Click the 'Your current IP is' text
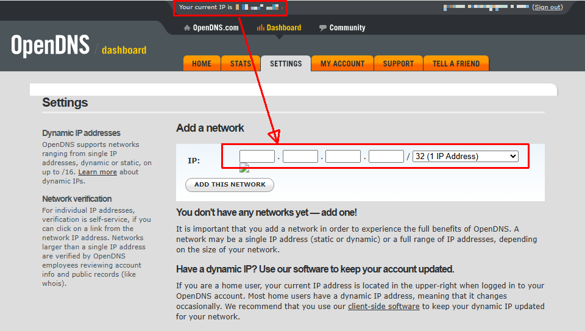The width and height of the screenshot is (585, 331). tap(205, 7)
